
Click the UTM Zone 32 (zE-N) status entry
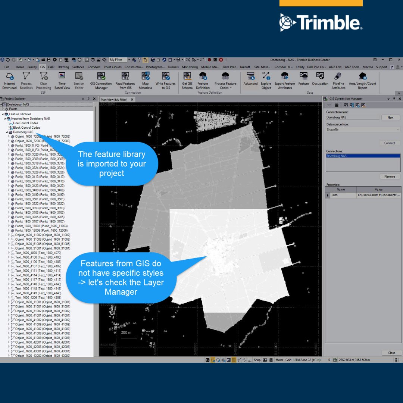[x=307, y=360]
